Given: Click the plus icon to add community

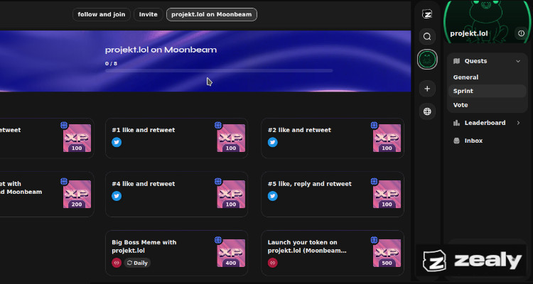Looking at the screenshot, I should point(427,89).
